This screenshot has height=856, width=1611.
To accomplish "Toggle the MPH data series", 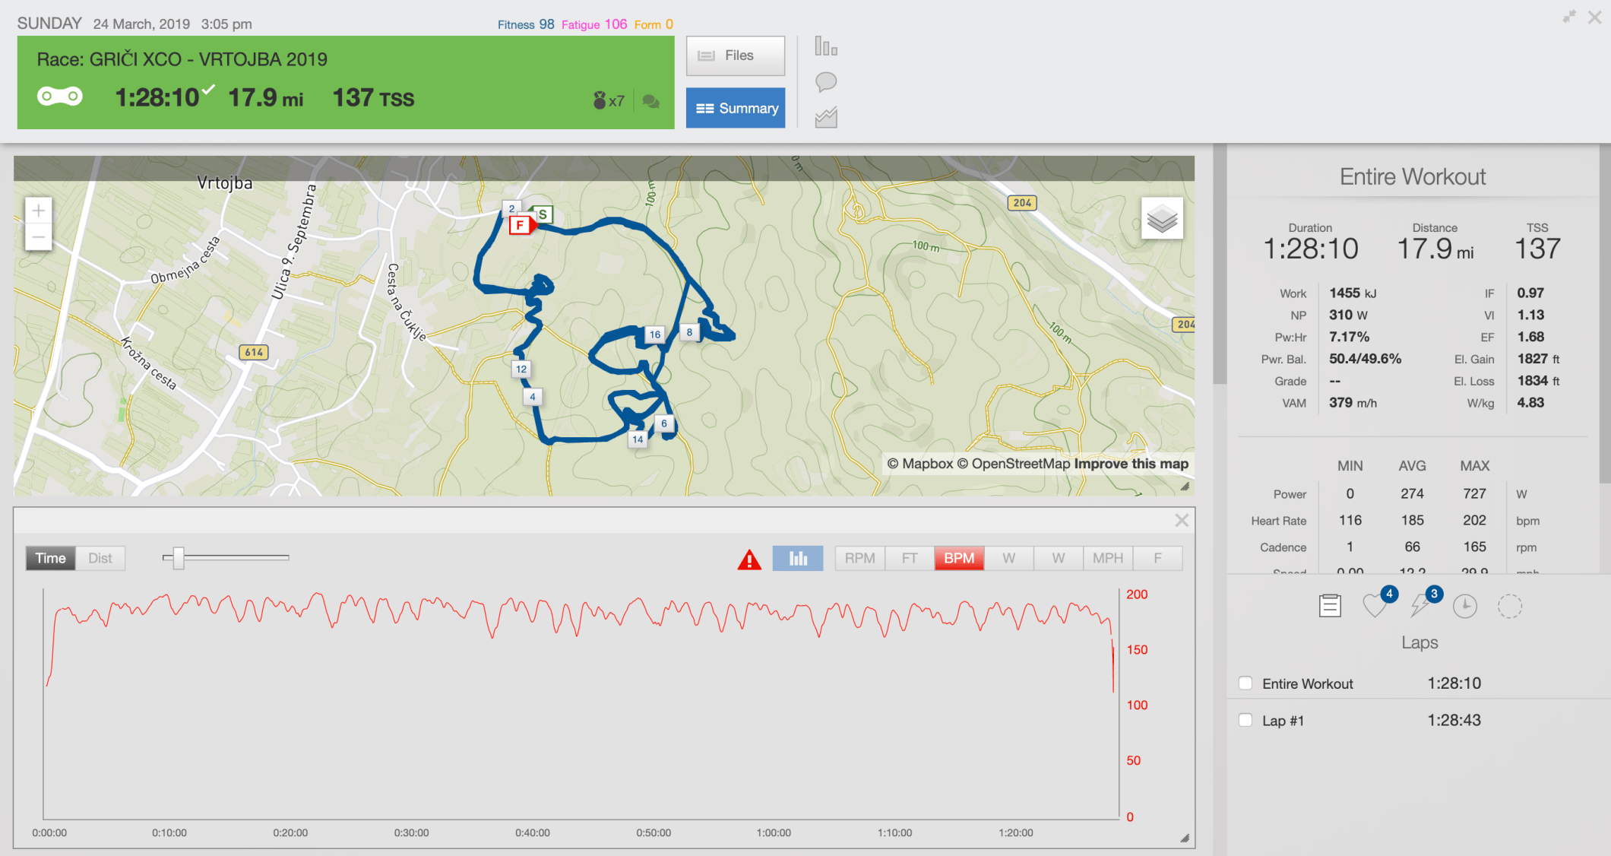I will coord(1107,558).
